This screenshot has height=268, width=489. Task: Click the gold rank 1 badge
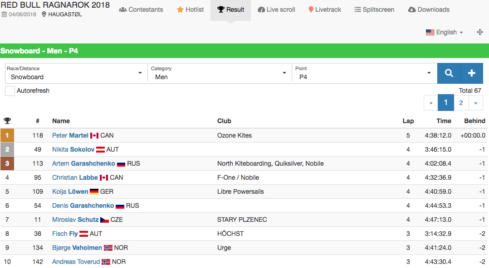tap(7, 135)
